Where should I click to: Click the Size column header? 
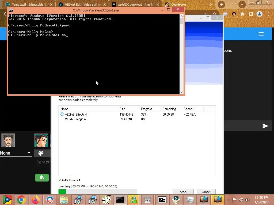(x=128, y=109)
